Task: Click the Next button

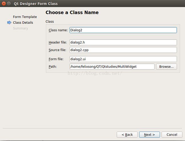Action: [149, 134]
